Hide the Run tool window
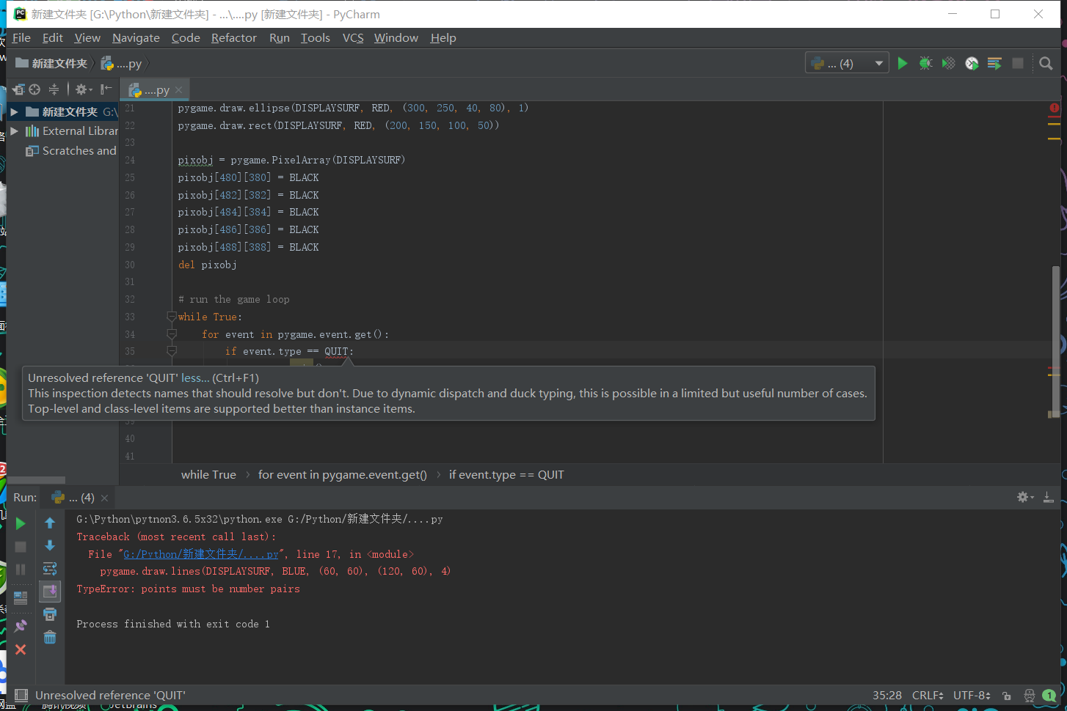Screen dimensions: 1067x711 1049,497
